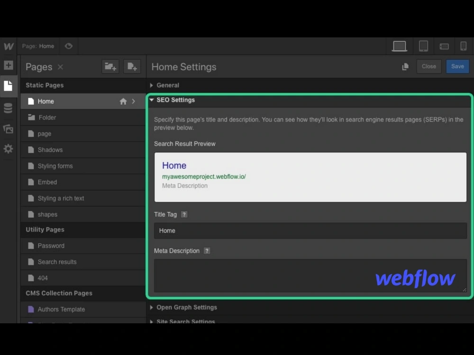Click the Webflow logo icon
This screenshot has width=474, height=355.
point(9,46)
